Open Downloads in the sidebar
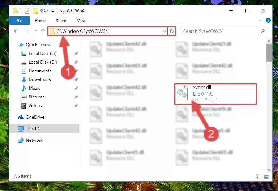The width and height of the screenshot is (278, 191). (x=40, y=80)
